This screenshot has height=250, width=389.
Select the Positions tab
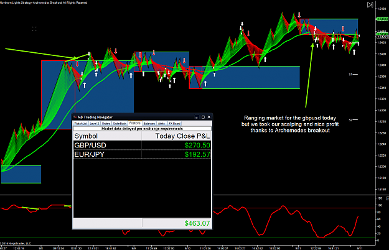point(135,123)
